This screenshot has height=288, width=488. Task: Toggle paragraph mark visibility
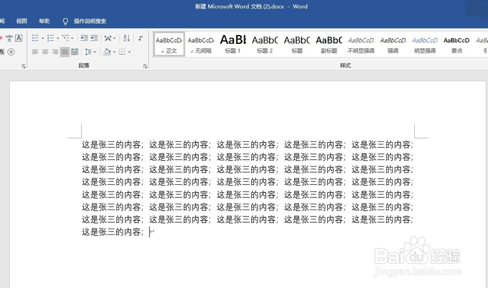pyautogui.click(x=141, y=38)
